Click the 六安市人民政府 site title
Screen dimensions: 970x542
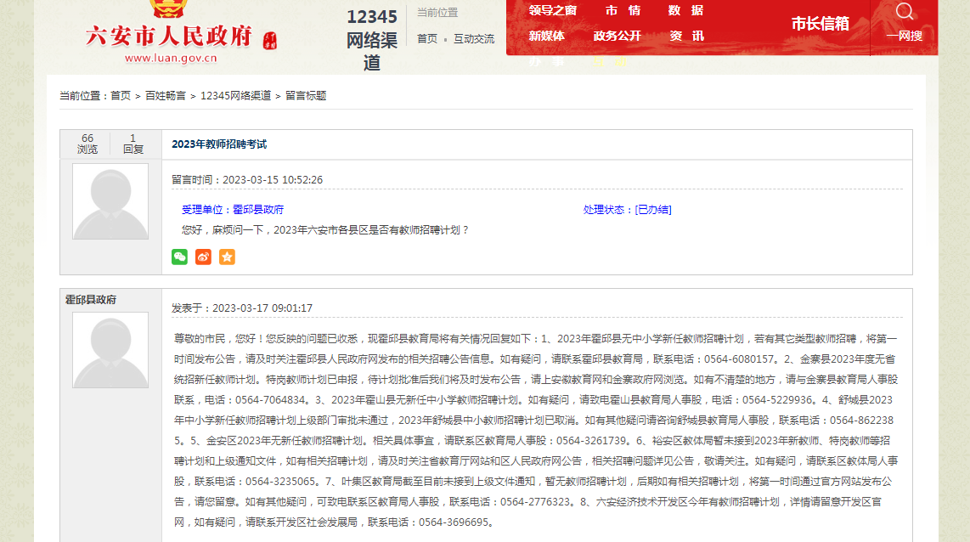point(169,37)
